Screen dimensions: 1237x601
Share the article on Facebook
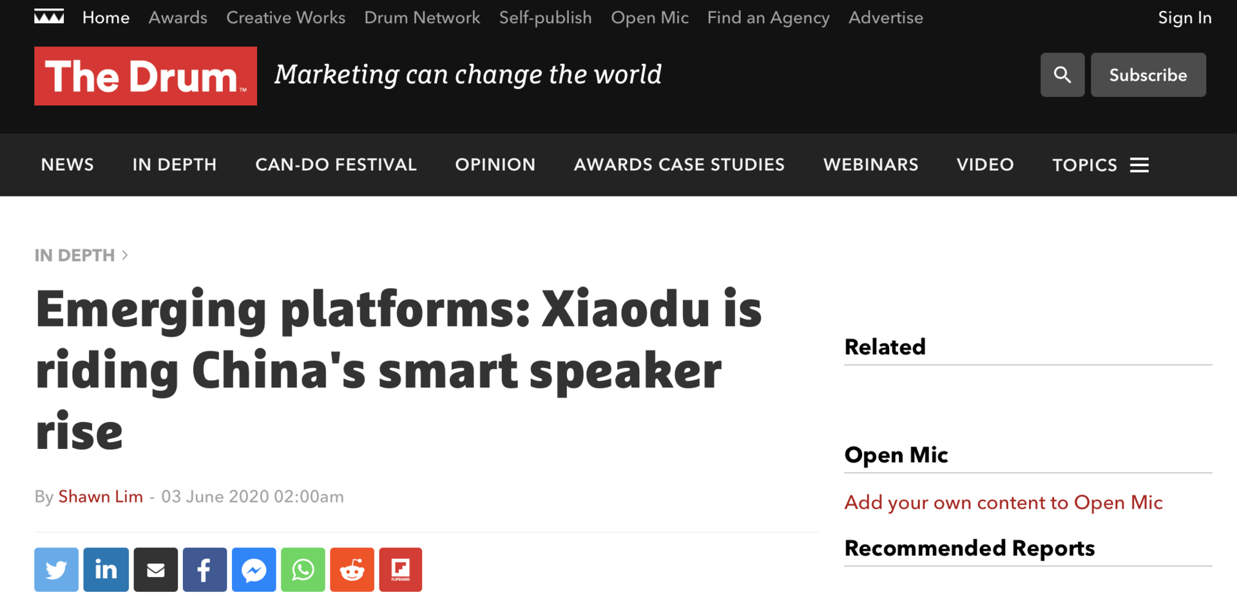[204, 569]
